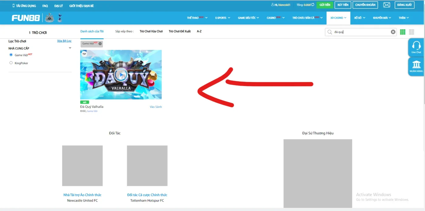The height and width of the screenshot is (211, 425).
Task: Clear the search field with X icon
Action: click(393, 32)
